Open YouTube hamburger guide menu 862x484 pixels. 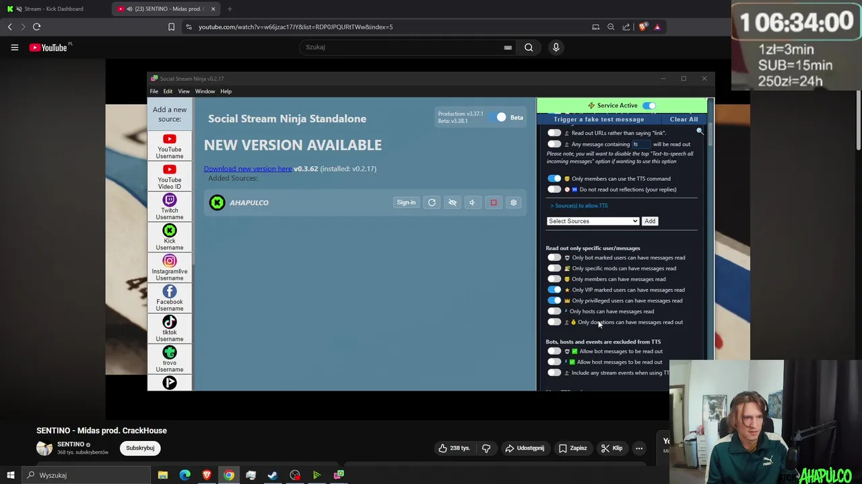pos(14,47)
